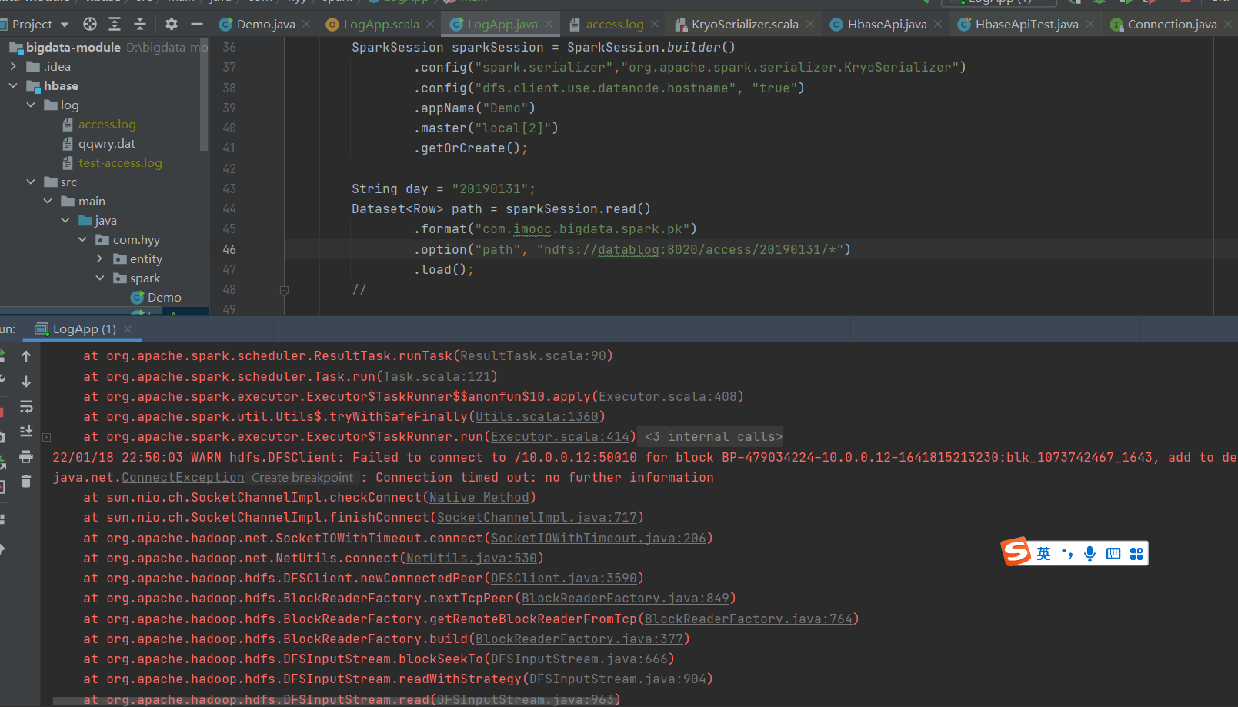Screen dimensions: 1238x707
Task: Click the Create breakpoint hint
Action: click(x=302, y=477)
